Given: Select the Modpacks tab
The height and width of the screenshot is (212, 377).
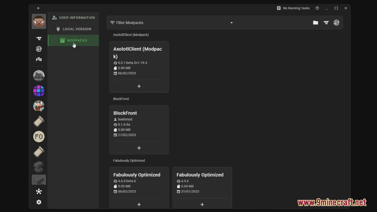Looking at the screenshot, I should (x=73, y=41).
